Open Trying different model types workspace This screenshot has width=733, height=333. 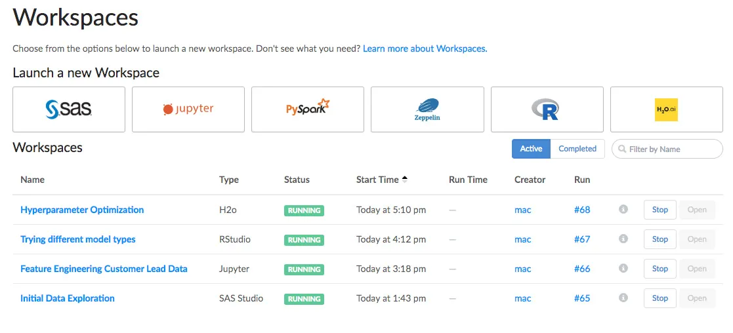(x=78, y=239)
